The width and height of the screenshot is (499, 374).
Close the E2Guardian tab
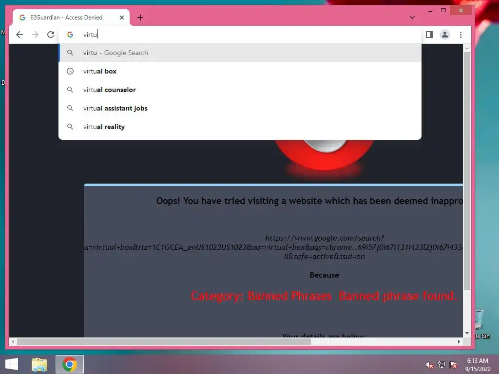pyautogui.click(x=121, y=18)
